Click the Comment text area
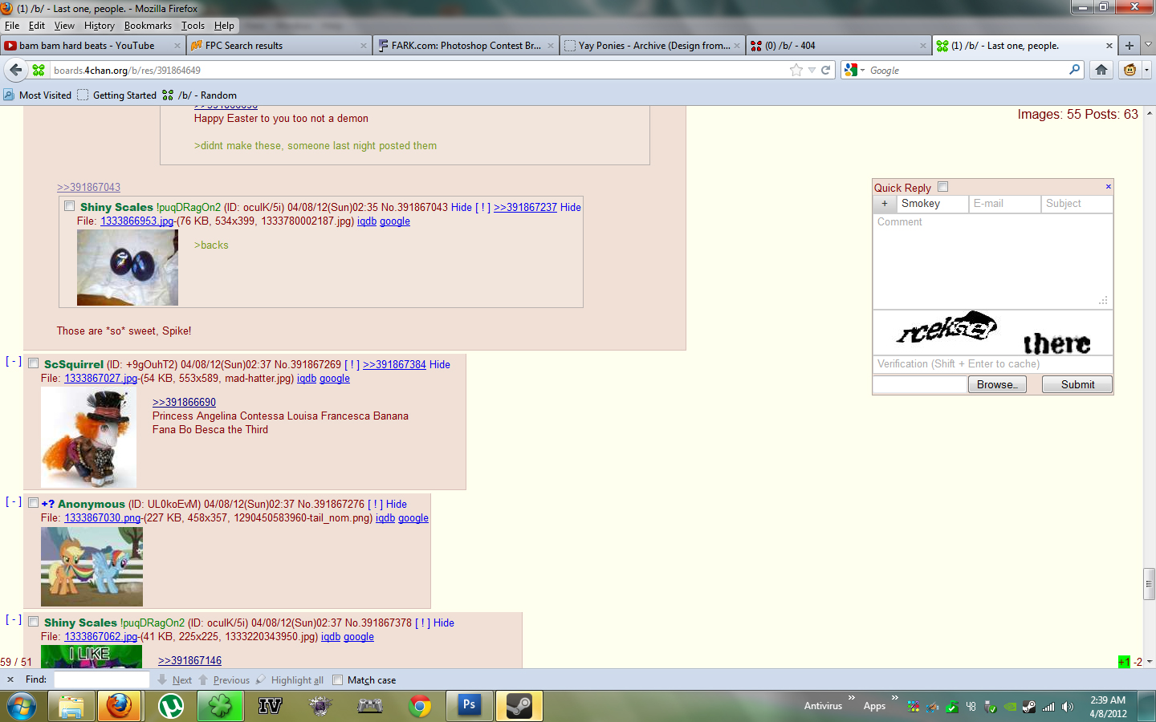 tap(992, 261)
